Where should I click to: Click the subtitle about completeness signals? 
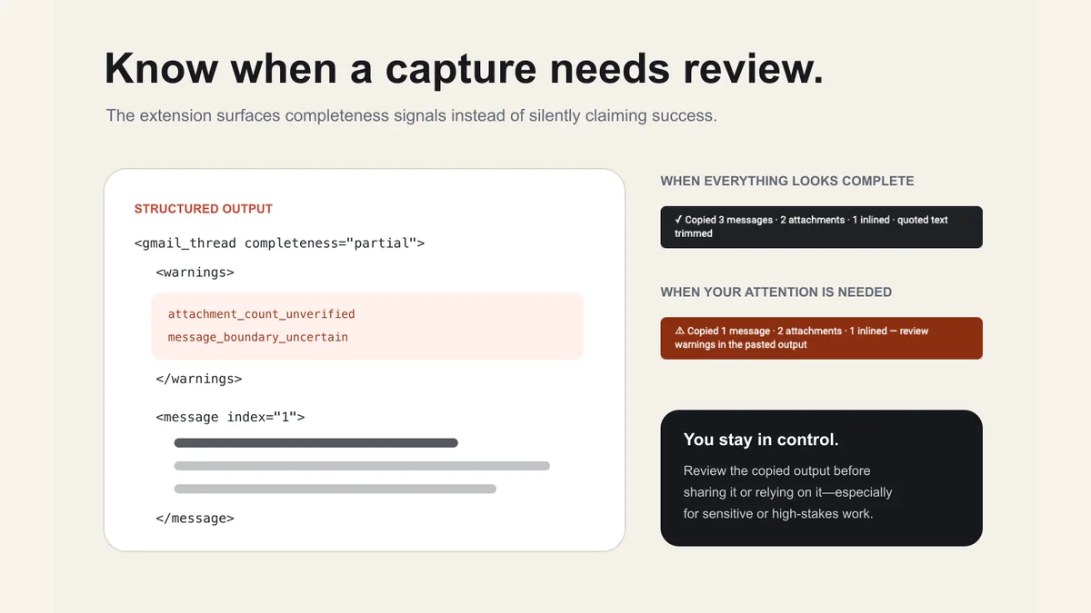tap(411, 116)
